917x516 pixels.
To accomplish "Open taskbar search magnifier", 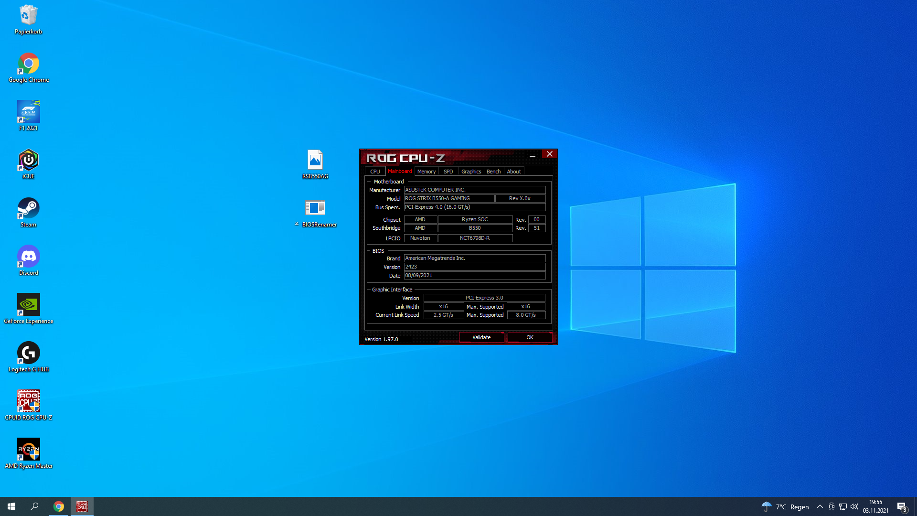I will [34, 506].
